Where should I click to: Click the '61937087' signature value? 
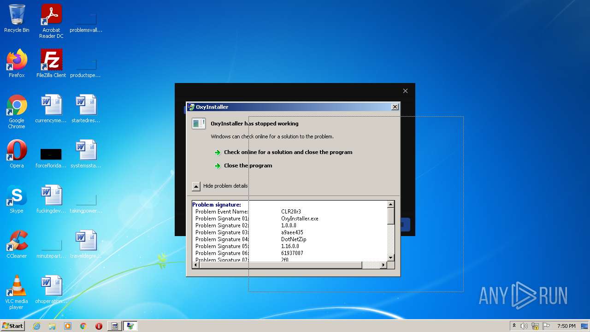point(292,253)
